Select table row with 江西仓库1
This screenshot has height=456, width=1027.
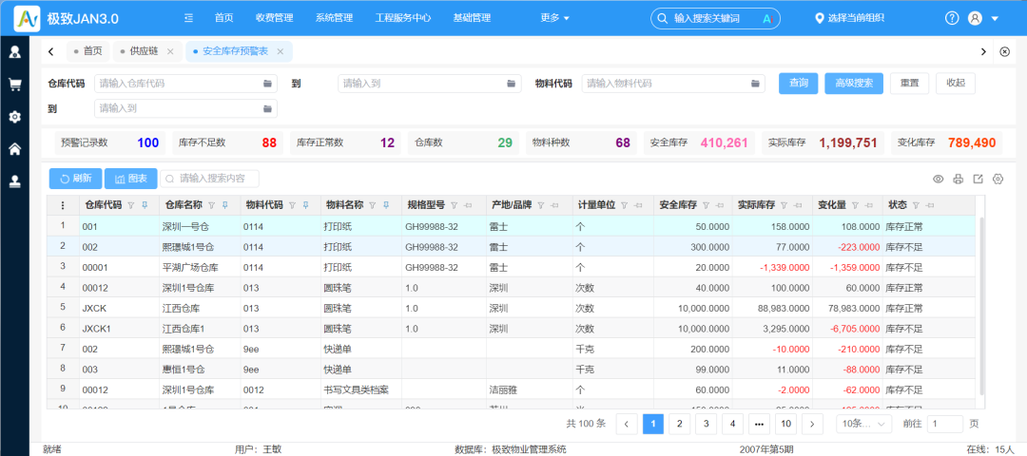pos(513,329)
